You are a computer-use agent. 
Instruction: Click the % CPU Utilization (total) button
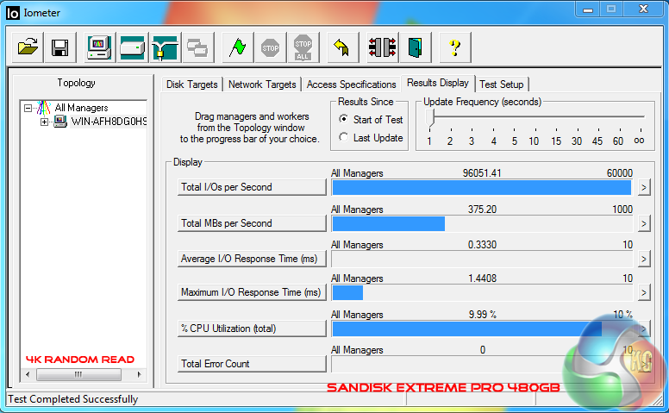point(252,329)
